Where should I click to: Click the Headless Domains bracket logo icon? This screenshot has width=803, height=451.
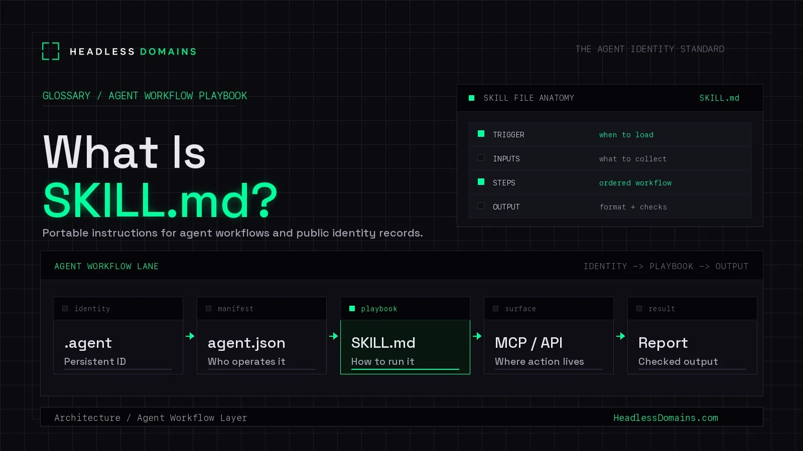[x=51, y=51]
